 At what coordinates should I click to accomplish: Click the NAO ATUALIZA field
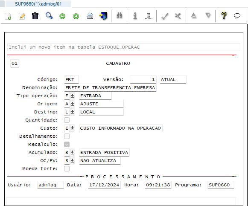[x=99, y=160]
